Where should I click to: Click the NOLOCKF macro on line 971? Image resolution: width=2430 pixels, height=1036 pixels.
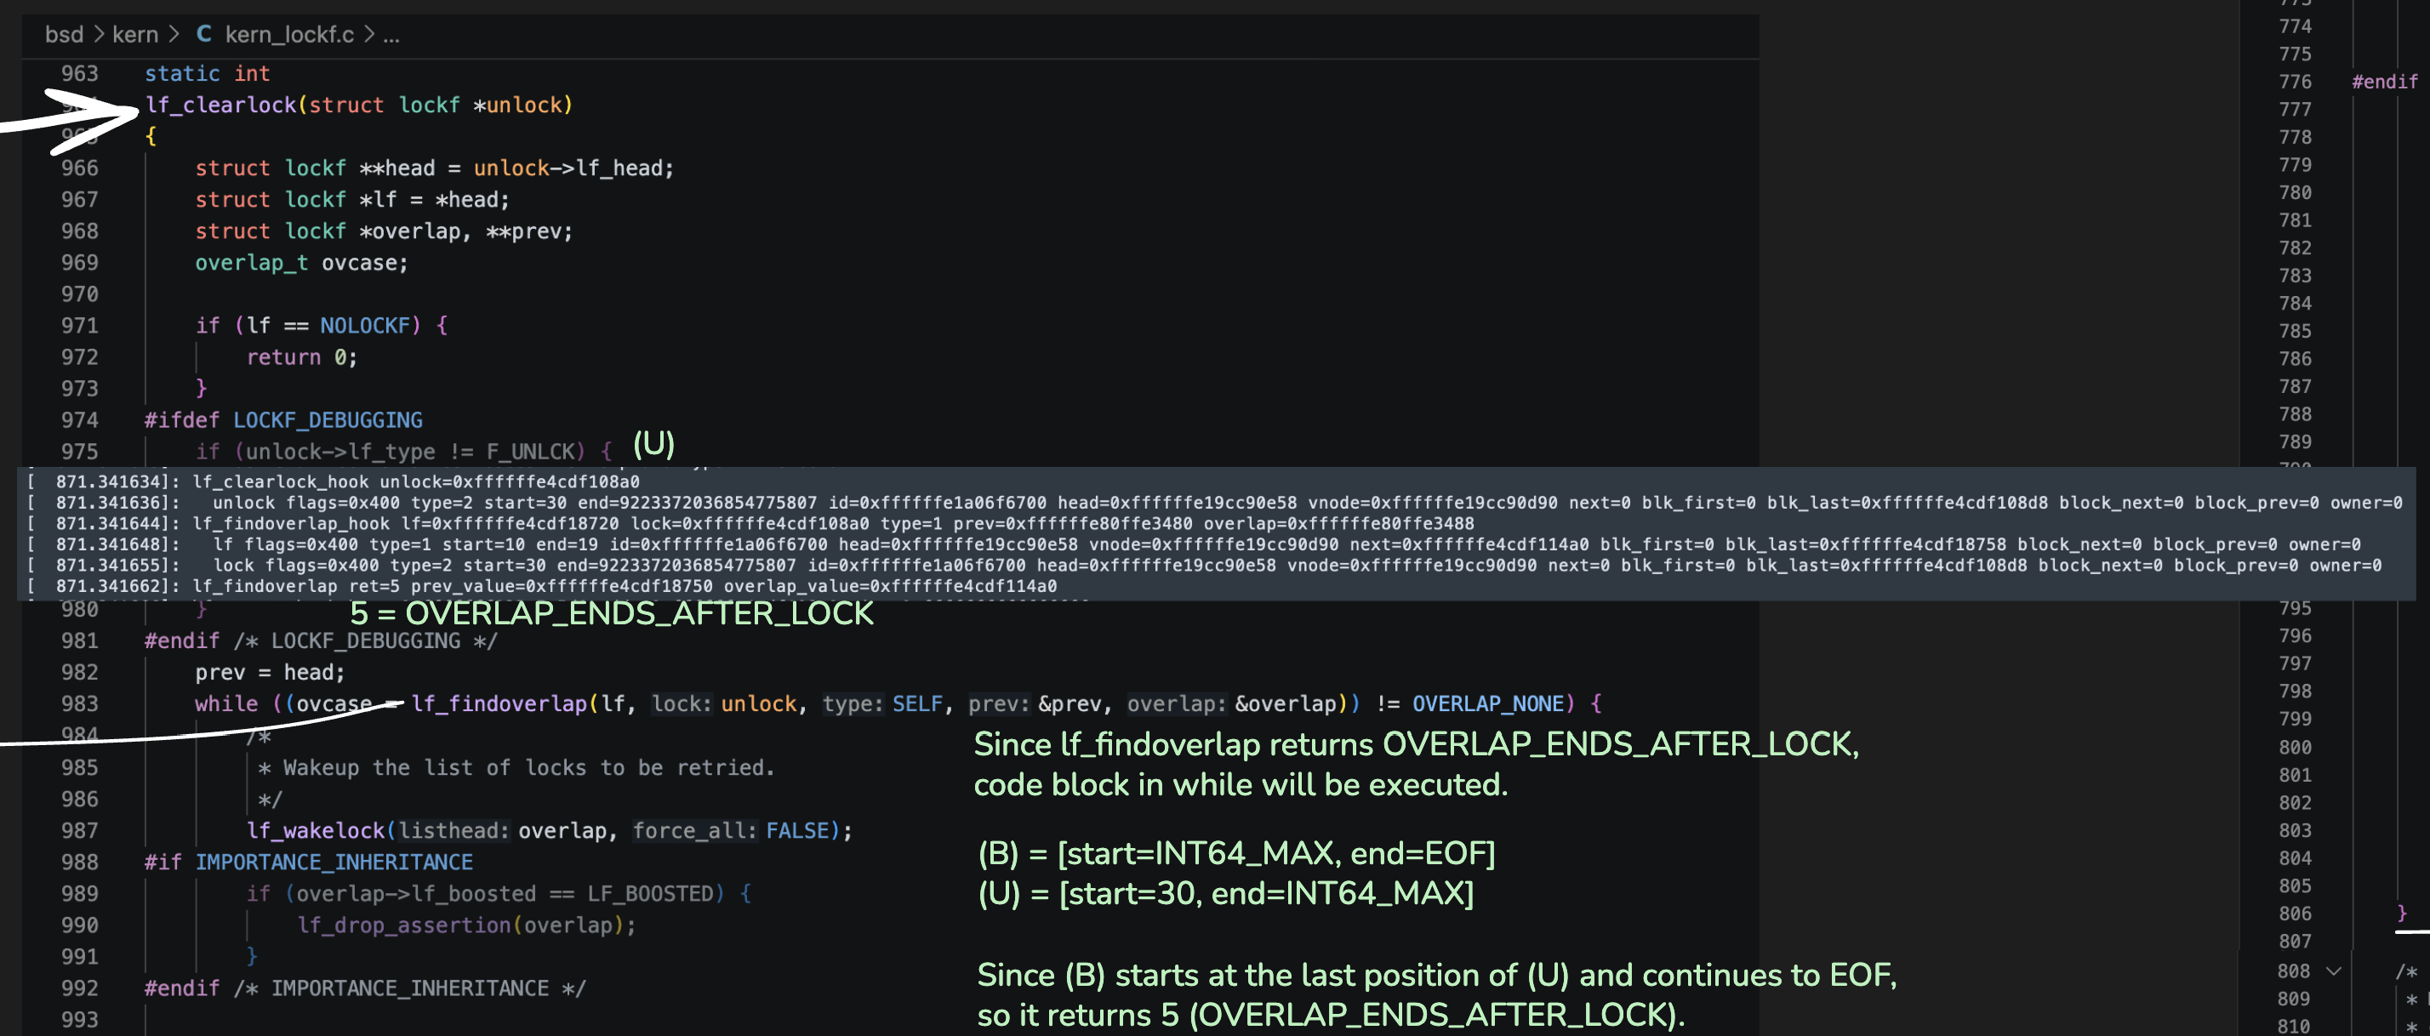pos(364,325)
